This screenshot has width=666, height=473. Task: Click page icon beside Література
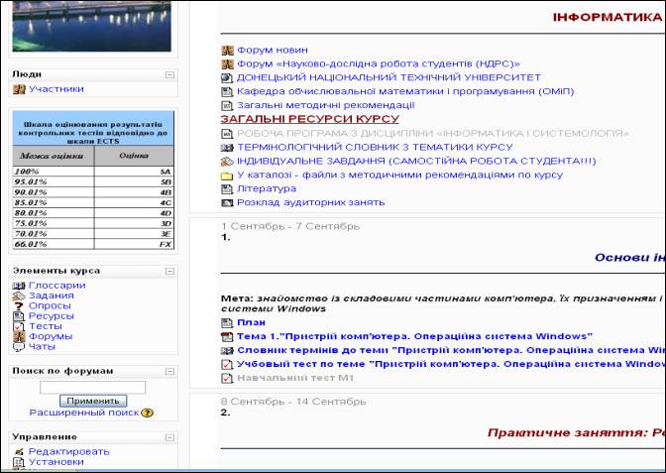(x=228, y=188)
